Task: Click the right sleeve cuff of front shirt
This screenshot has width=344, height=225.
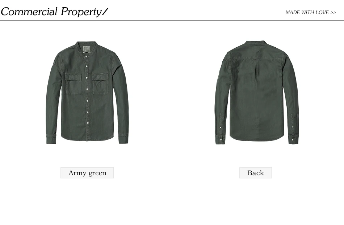Action: tap(123, 139)
